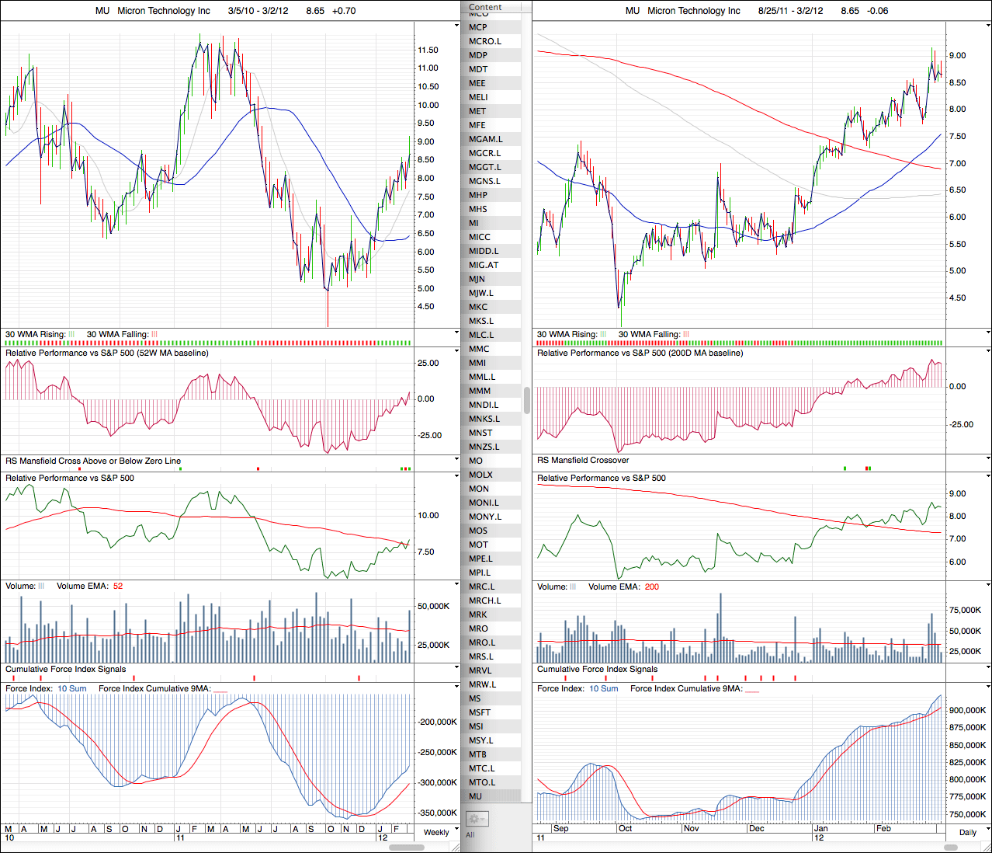Click the 30 WMA Falling red legend marker, daily chart
Image resolution: width=992 pixels, height=853 pixels.
click(x=686, y=334)
